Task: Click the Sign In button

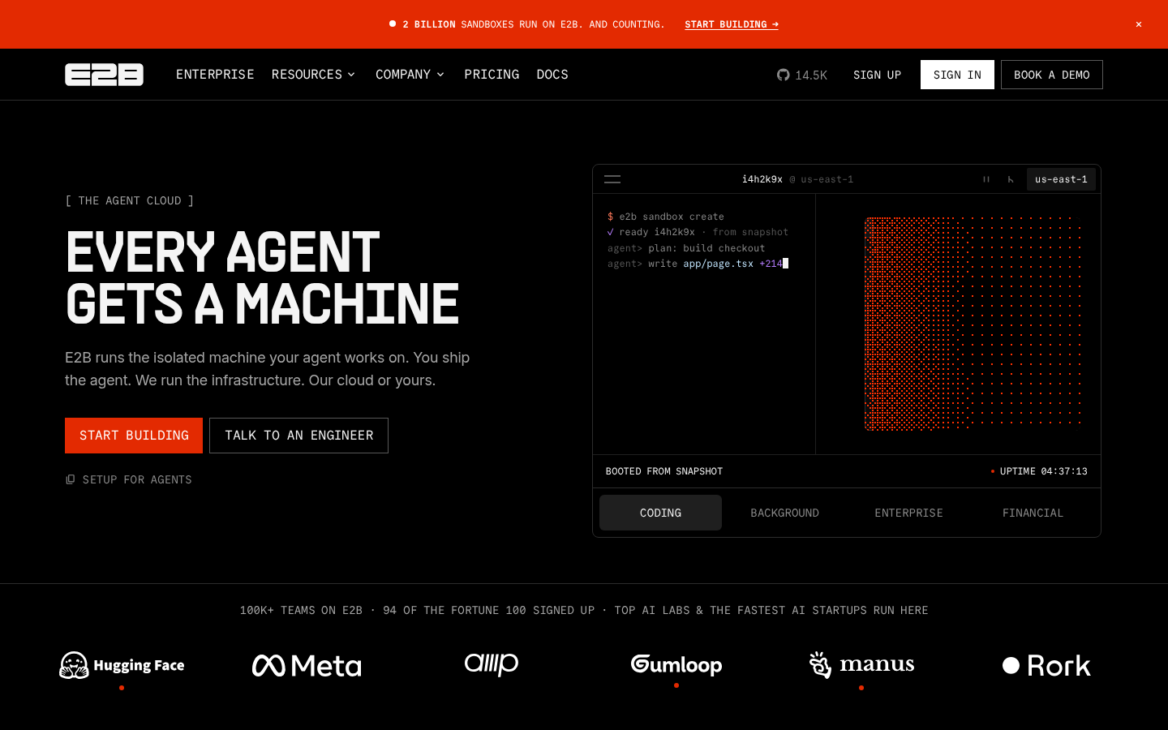Action: click(x=957, y=75)
